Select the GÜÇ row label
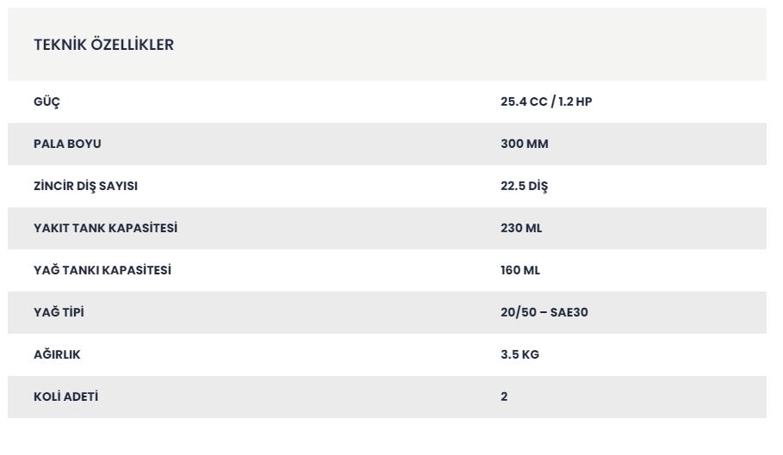This screenshot has height=455, width=783. pyautogui.click(x=47, y=101)
